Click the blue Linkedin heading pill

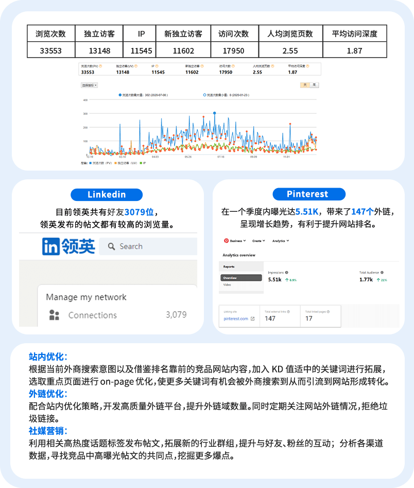tap(107, 194)
